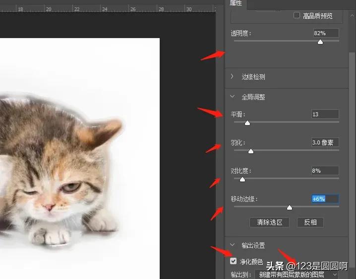Click the 移动边缘 slider handle
This screenshot has height=279, width=356.
point(290,207)
